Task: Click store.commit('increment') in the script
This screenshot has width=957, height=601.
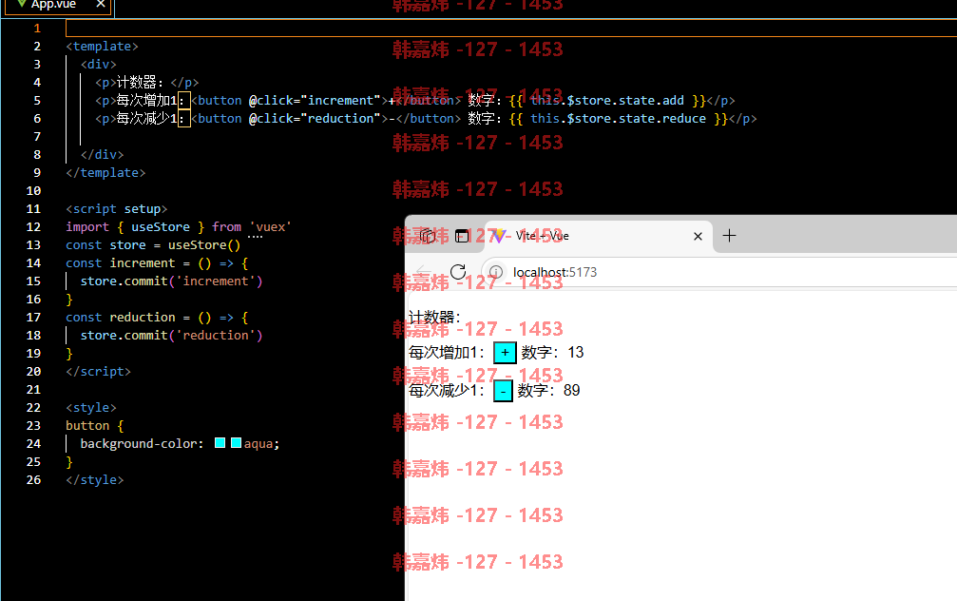Action: point(171,281)
